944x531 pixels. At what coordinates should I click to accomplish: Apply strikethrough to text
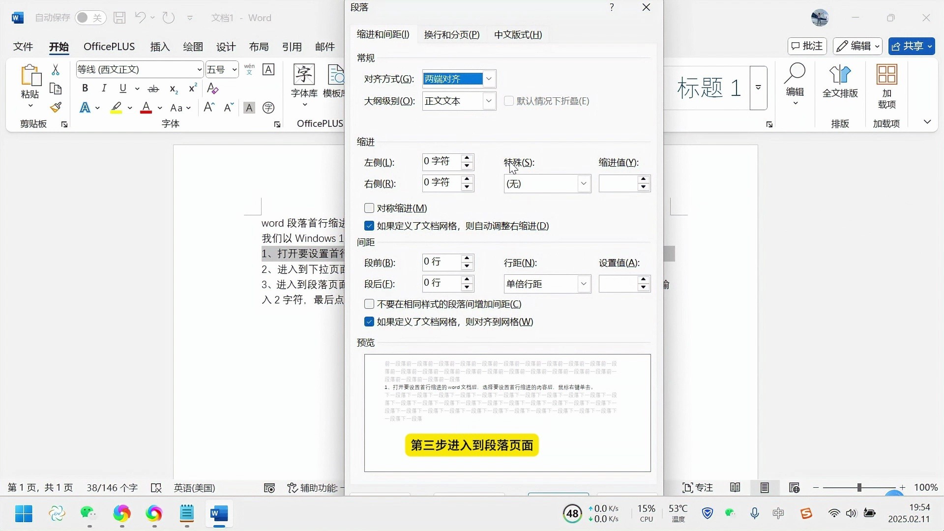pos(153,88)
